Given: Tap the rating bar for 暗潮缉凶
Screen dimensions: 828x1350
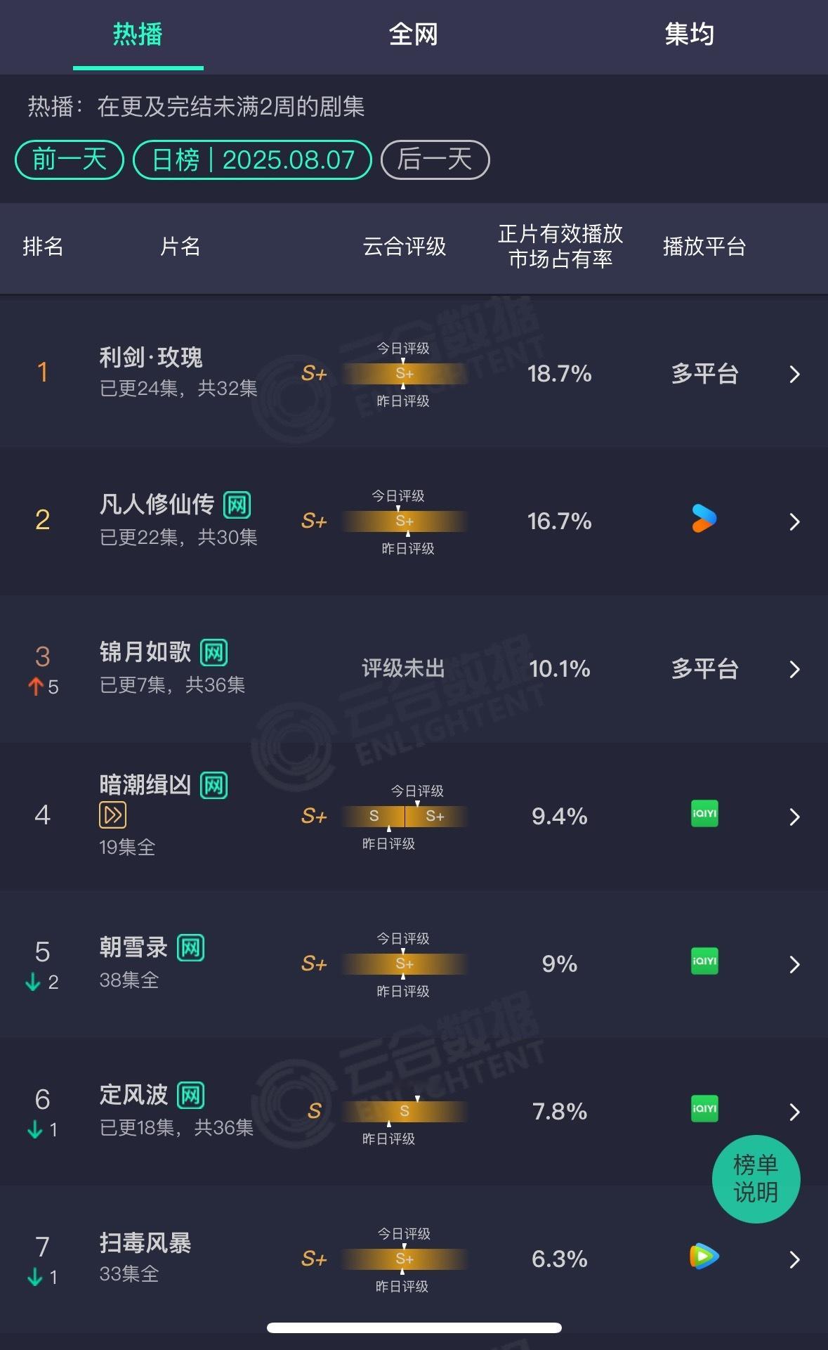Looking at the screenshot, I should point(405,816).
